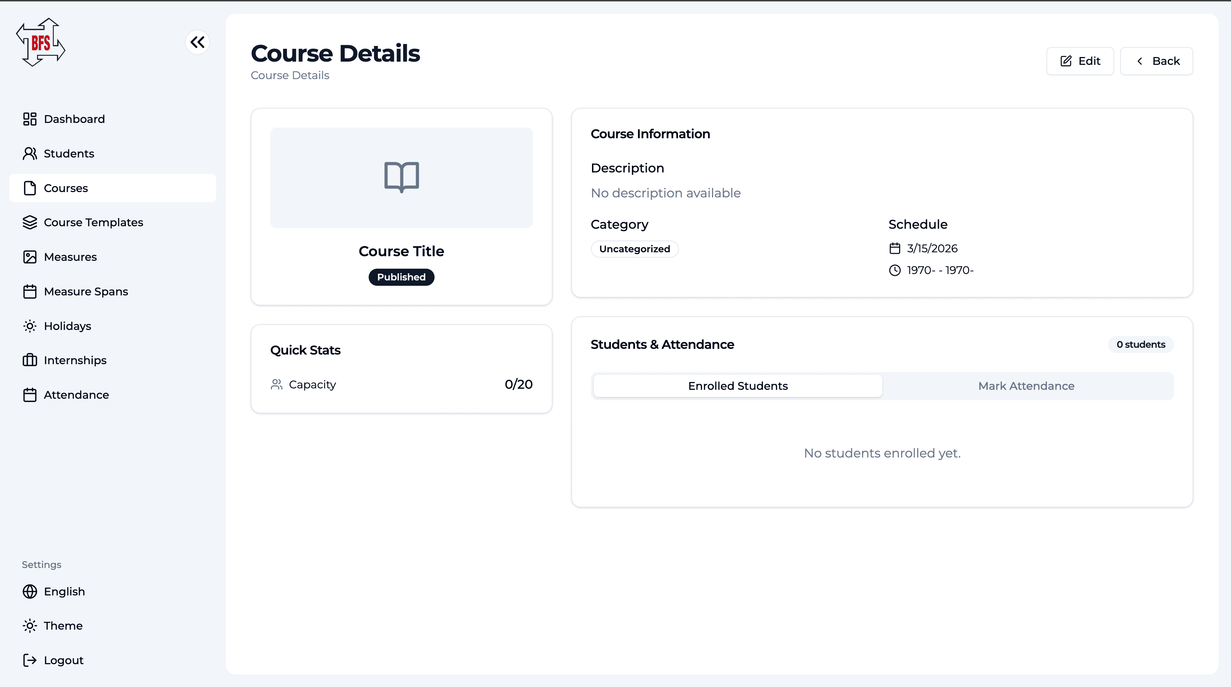This screenshot has width=1231, height=687.
Task: Click the Course Details breadcrumb subtitle
Action: (x=290, y=76)
